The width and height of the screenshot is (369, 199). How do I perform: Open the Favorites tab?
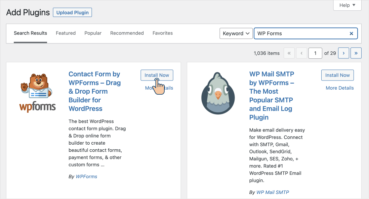coord(163,33)
